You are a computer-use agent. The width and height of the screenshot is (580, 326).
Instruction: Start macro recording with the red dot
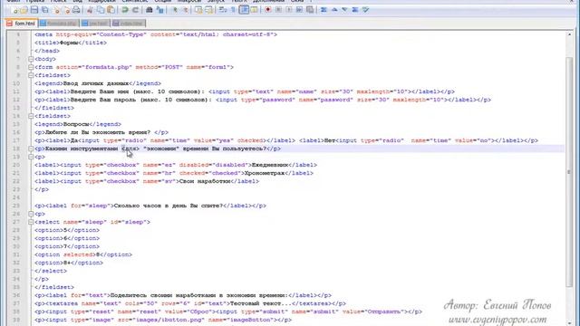[268, 10]
